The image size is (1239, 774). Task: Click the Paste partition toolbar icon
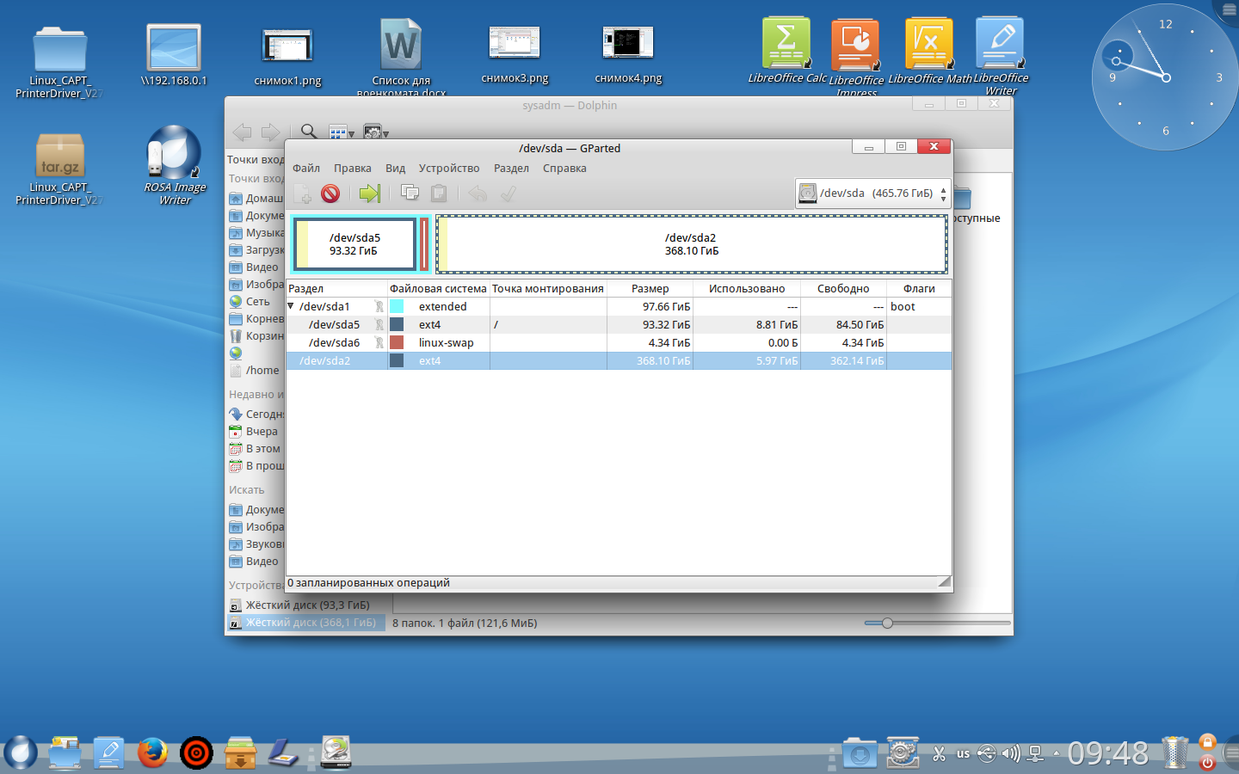pos(439,193)
